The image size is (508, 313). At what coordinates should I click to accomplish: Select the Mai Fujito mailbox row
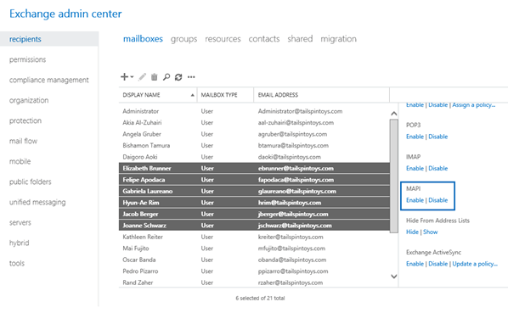pos(254,249)
